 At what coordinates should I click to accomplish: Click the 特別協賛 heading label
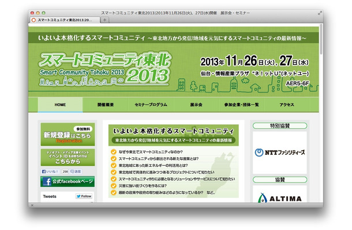(280, 126)
